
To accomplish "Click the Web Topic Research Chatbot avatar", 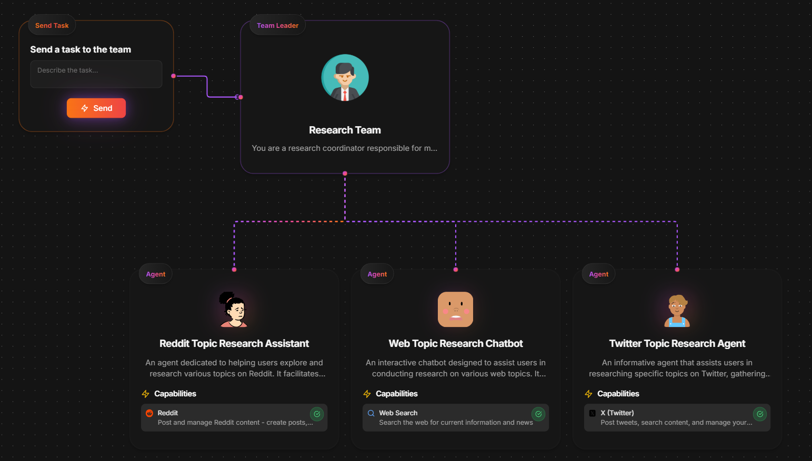I will (456, 310).
